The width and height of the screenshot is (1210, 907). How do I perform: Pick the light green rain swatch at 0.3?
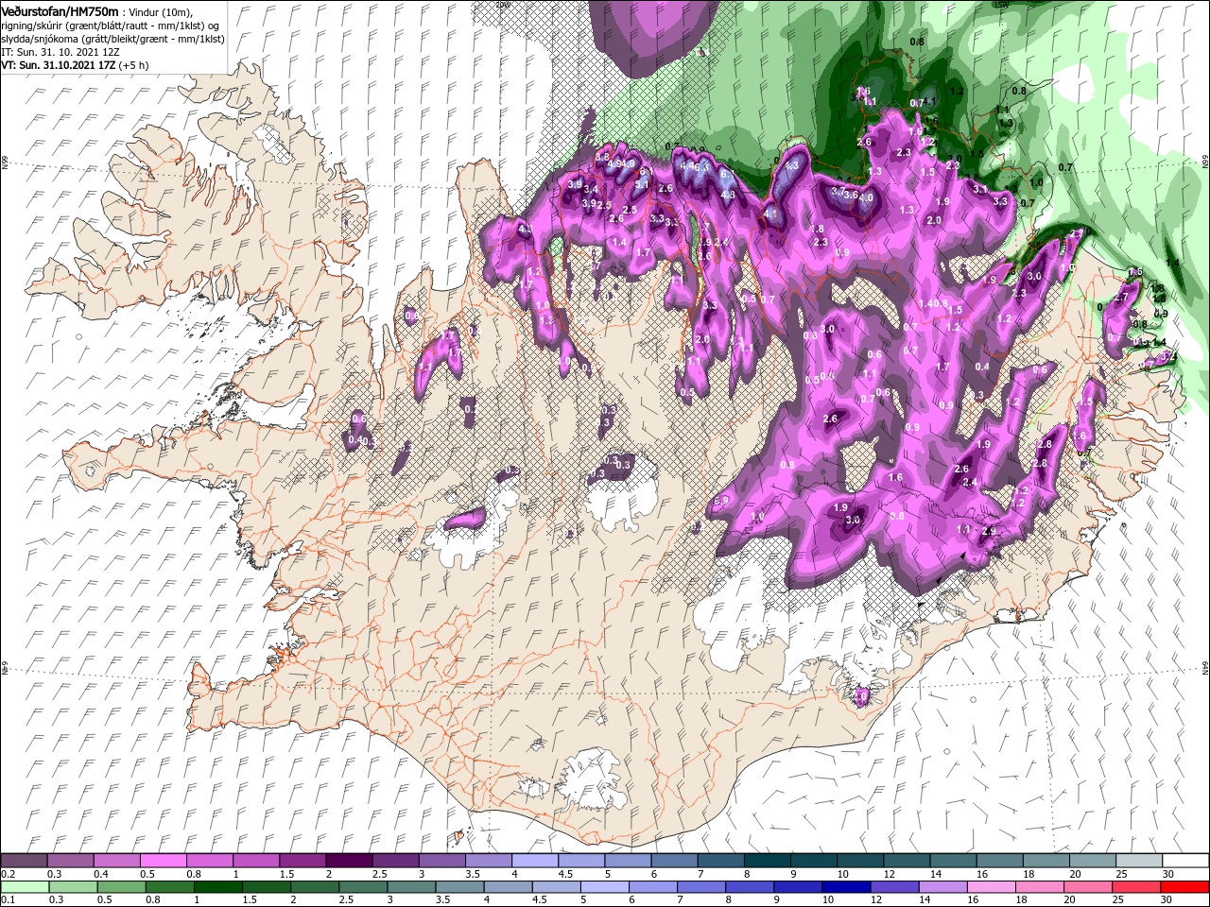(x=73, y=887)
